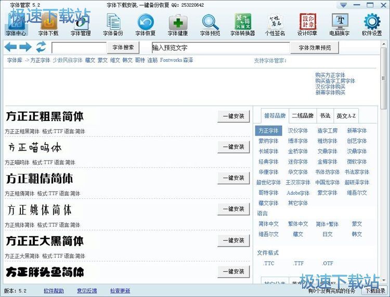Open the Fontworks category link
Viewport: 390px width, 297px height.
[x=172, y=60]
